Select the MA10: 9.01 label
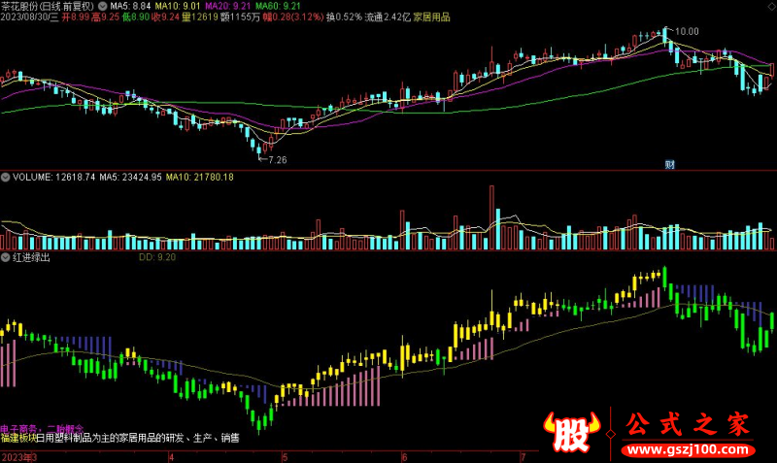The width and height of the screenshot is (777, 463). [178, 6]
